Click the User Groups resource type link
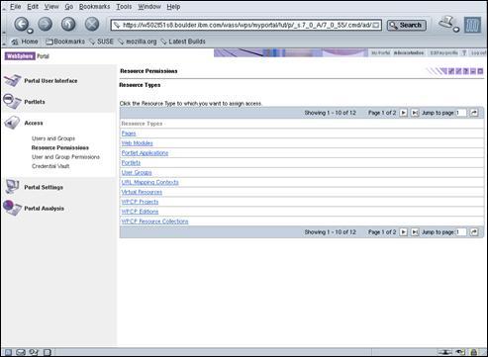Viewport: 488px width, 357px height. point(137,172)
